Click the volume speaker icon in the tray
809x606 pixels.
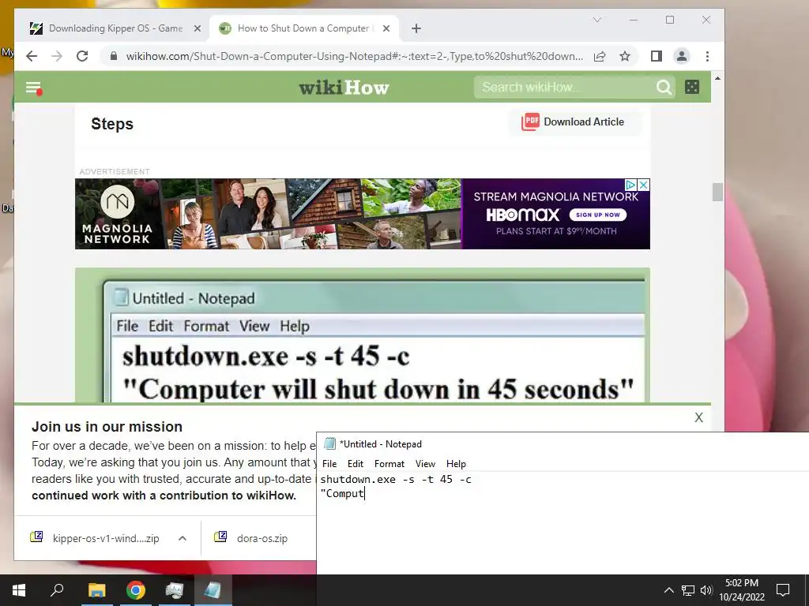(706, 590)
